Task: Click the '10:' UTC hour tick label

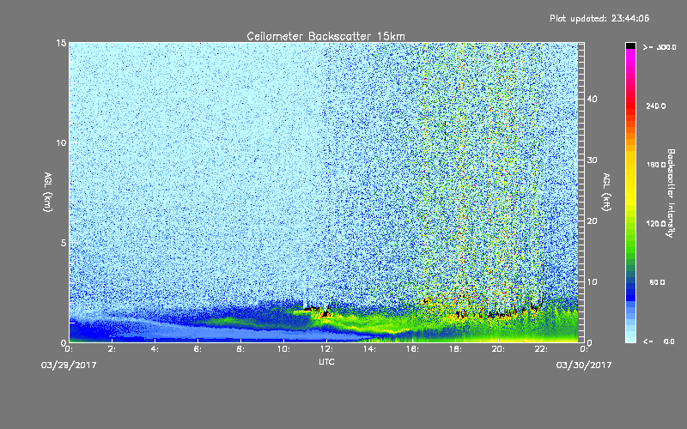Action: pos(283,349)
